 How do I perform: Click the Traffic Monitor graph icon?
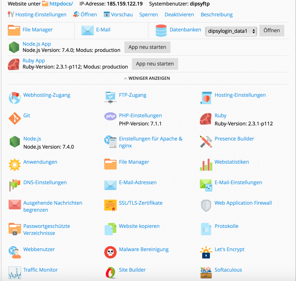coord(15,272)
